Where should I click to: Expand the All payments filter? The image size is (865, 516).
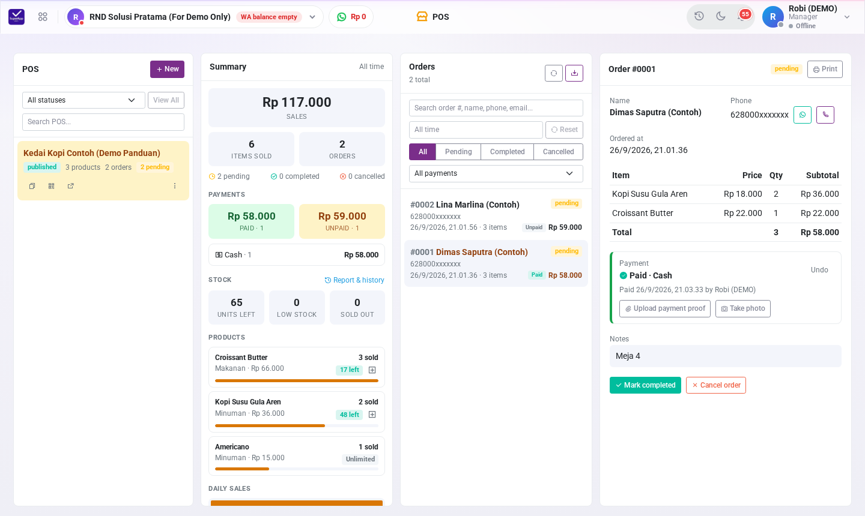click(496, 173)
